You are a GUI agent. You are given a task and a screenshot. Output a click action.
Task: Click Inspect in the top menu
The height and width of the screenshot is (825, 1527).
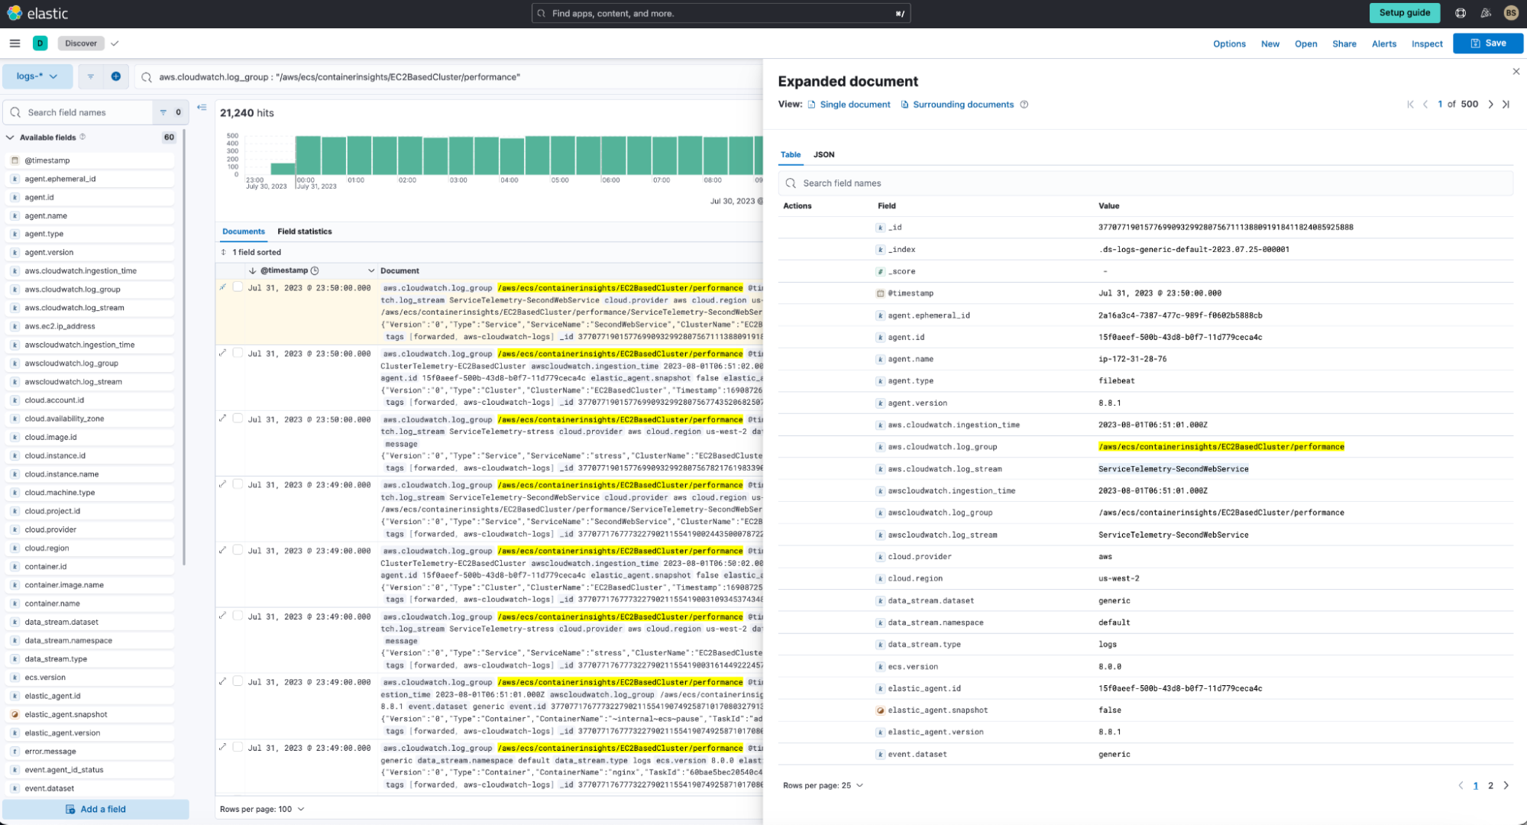(1427, 44)
